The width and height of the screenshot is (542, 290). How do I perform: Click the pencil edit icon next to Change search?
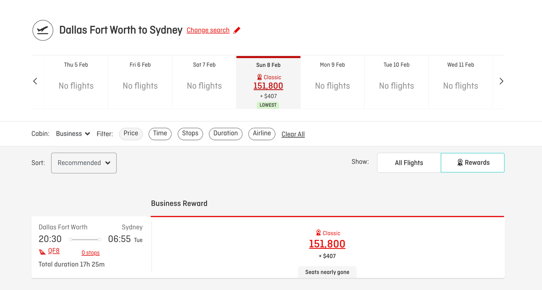pos(237,30)
